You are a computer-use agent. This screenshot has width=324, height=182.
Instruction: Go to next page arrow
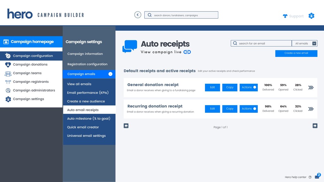315,126
